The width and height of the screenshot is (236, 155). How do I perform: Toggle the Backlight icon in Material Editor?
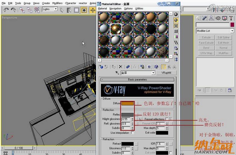click(176, 20)
